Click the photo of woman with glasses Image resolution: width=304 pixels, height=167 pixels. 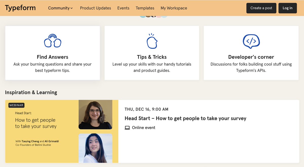coord(95,114)
